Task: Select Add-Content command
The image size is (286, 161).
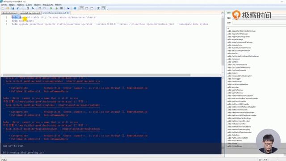Action: [233, 62]
